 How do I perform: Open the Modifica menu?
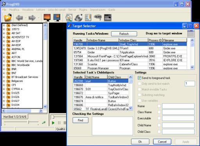point(14,10)
